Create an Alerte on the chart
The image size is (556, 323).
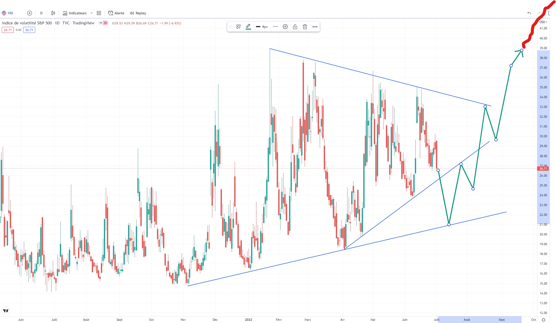pyautogui.click(x=116, y=13)
